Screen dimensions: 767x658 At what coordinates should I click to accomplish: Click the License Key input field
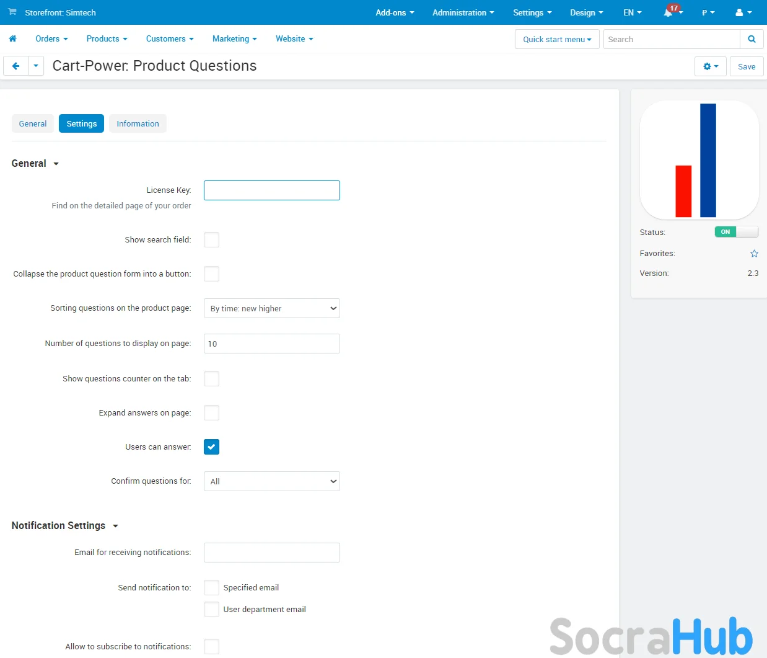click(271, 190)
